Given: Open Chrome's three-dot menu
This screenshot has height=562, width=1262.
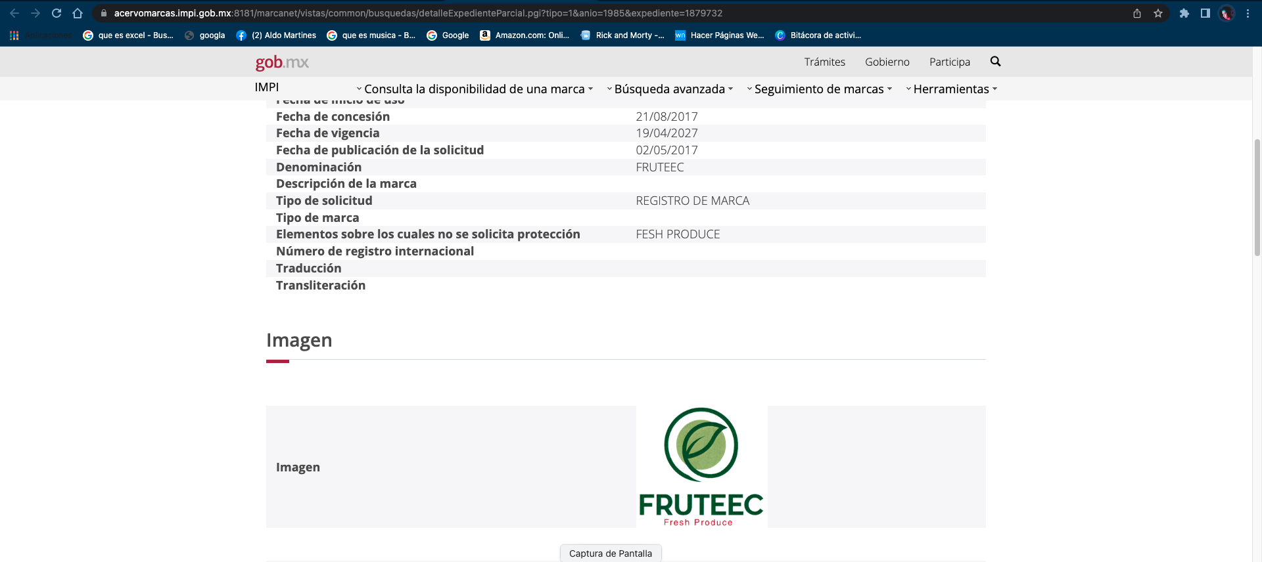Looking at the screenshot, I should click(1248, 13).
